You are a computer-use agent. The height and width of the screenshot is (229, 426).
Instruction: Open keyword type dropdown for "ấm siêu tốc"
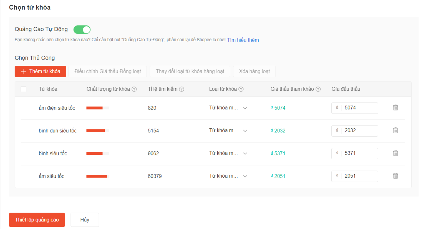pos(228,176)
